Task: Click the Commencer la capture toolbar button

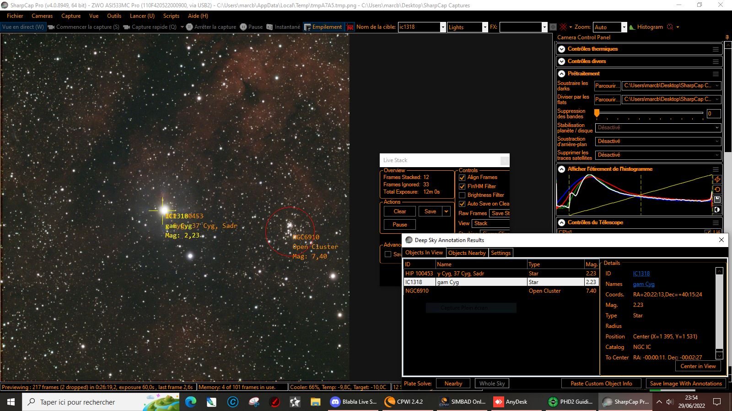Action: (84, 27)
